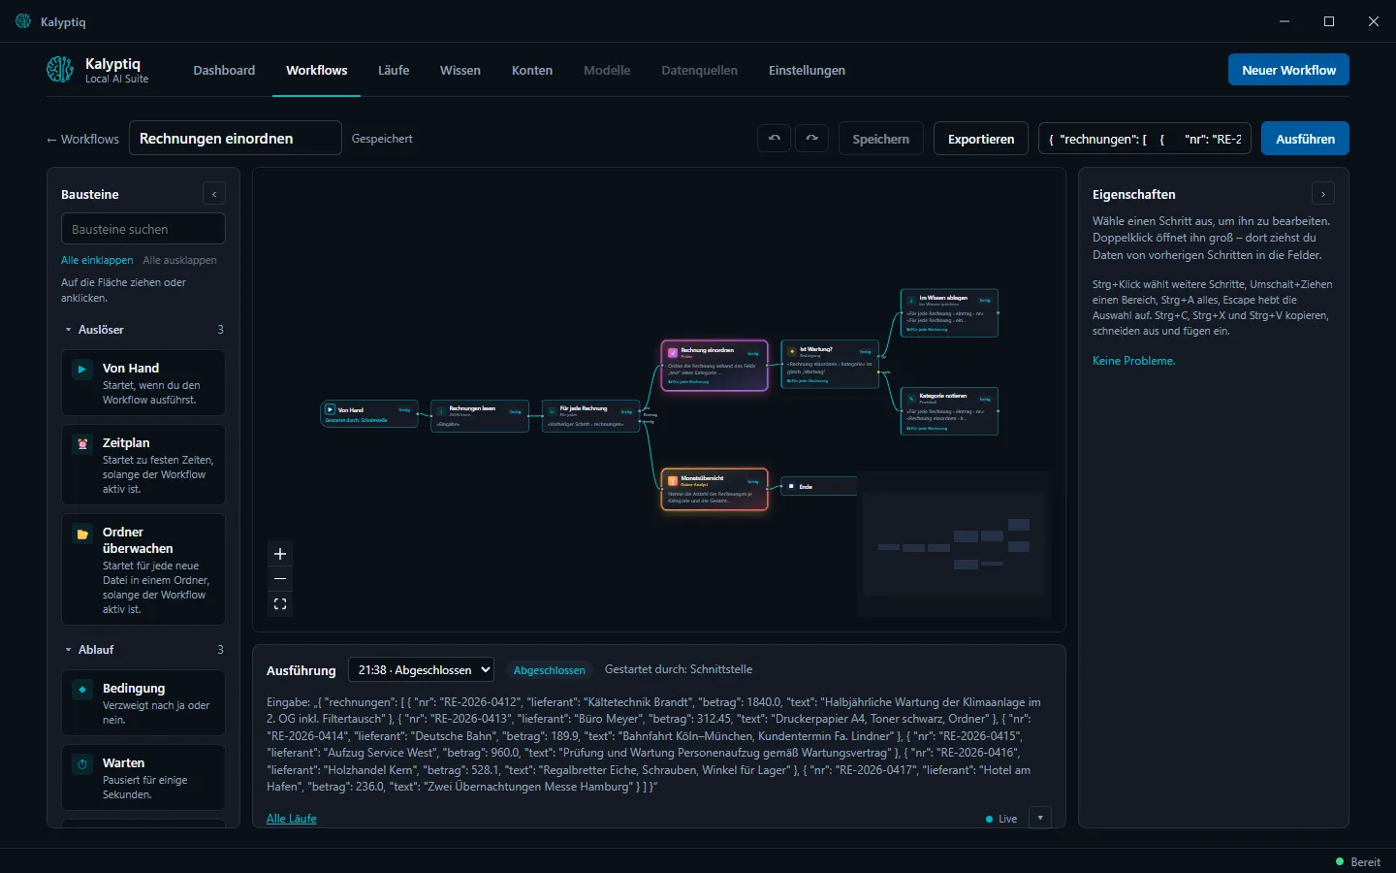Click the timer icon of the Warten block
The width and height of the screenshot is (1396, 873).
(x=82, y=763)
